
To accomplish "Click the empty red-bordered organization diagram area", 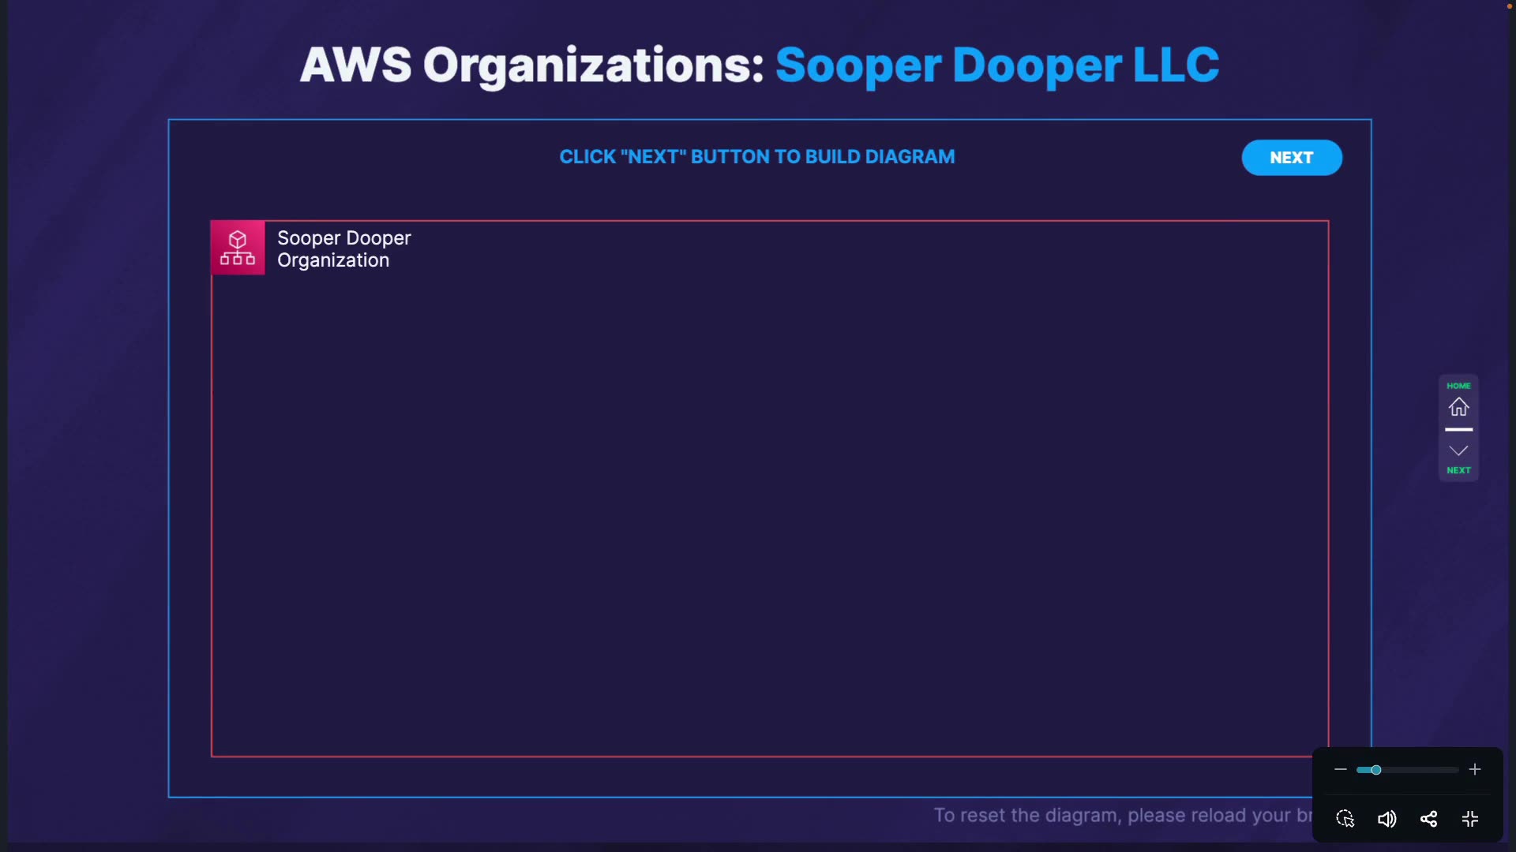I will [770, 513].
